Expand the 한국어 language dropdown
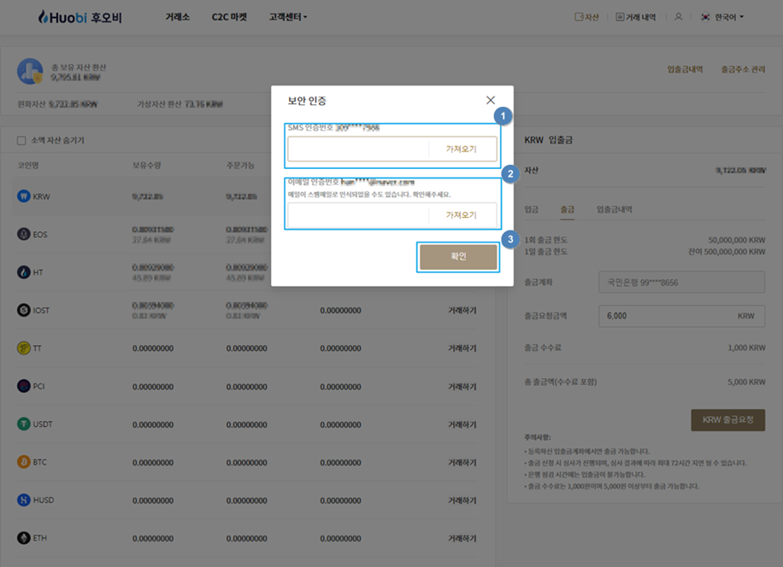 [729, 17]
